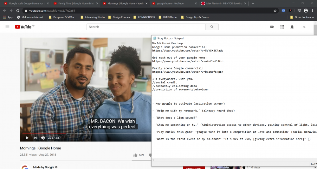This screenshot has height=169, width=317.
Task: Expand 'CONNECTIONS' bookmark folder
Action: click(144, 17)
